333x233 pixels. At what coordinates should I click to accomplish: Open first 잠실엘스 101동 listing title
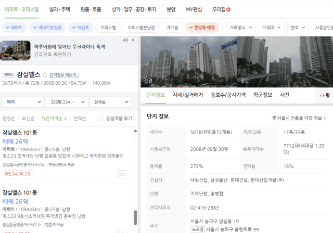click(20, 133)
